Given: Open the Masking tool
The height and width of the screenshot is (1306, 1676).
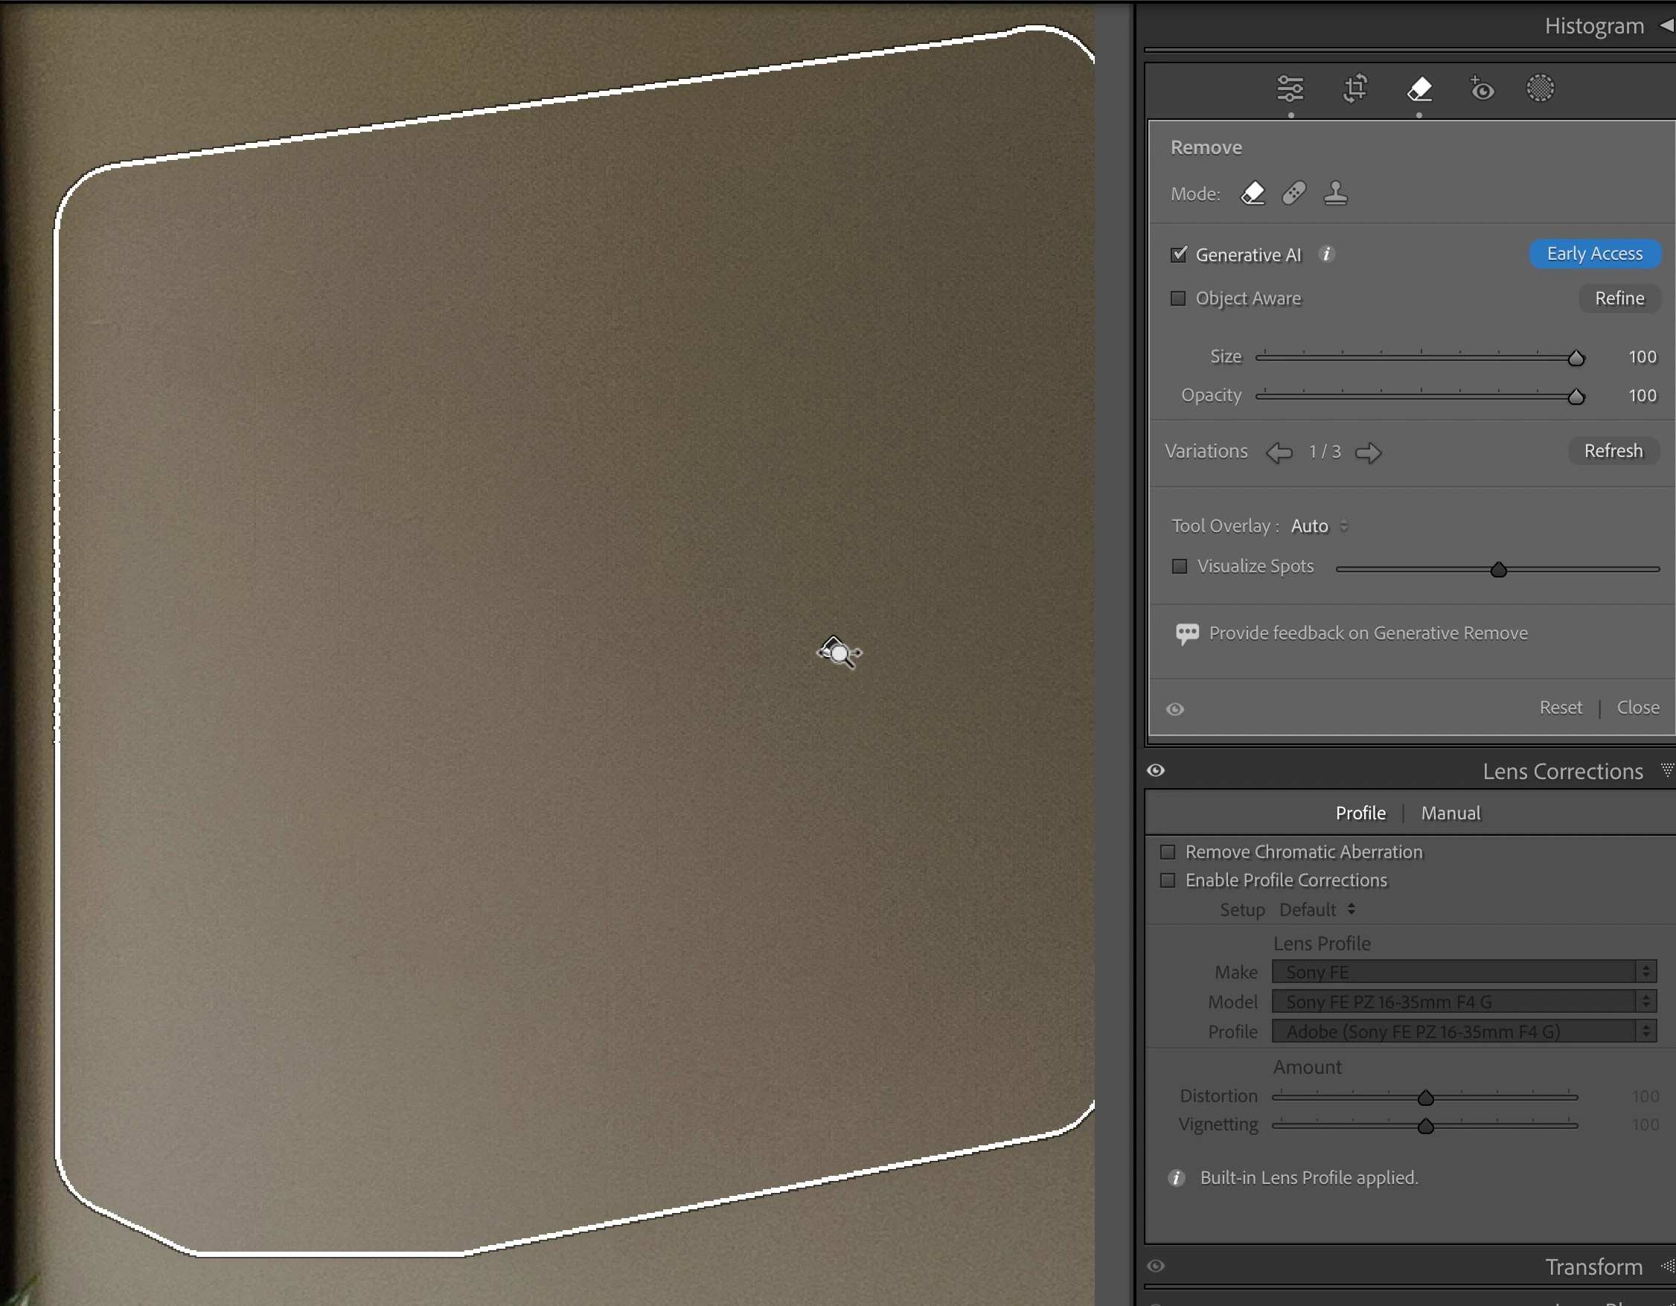Looking at the screenshot, I should 1539,89.
